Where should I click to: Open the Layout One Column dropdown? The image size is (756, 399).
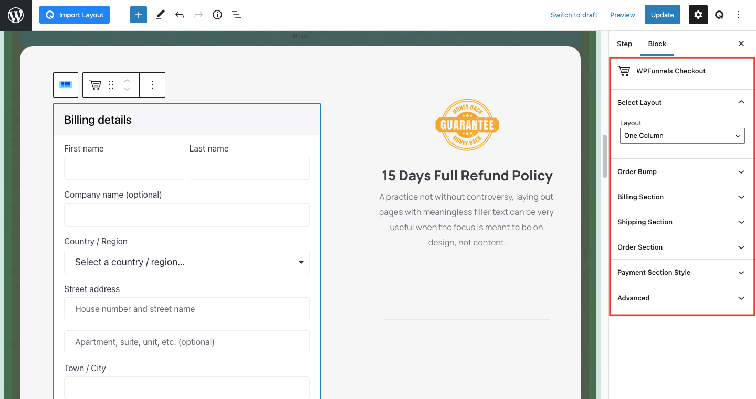tap(682, 135)
